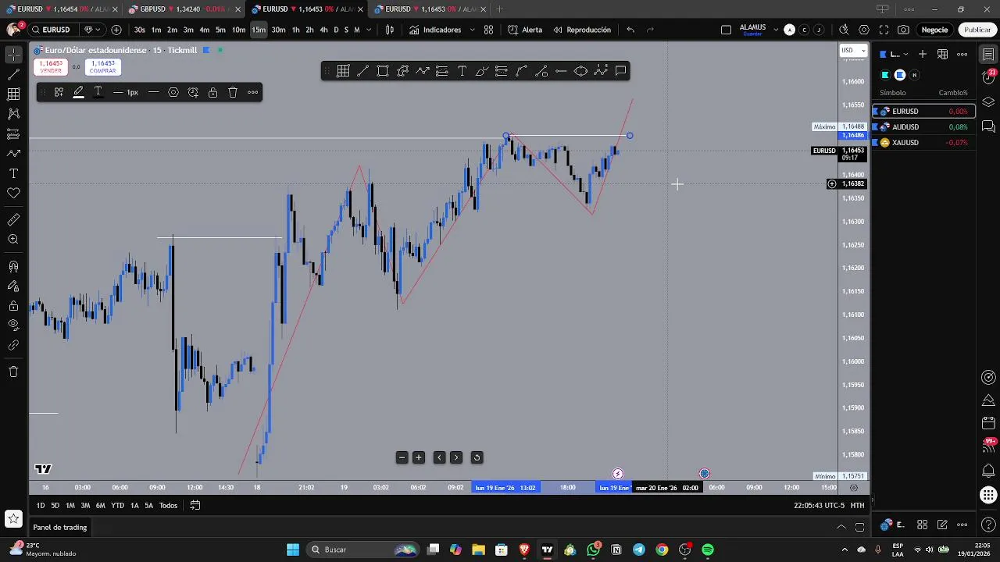The height and width of the screenshot is (562, 1000).
Task: Select rectangle tool in favorites toolbar
Action: click(x=383, y=71)
